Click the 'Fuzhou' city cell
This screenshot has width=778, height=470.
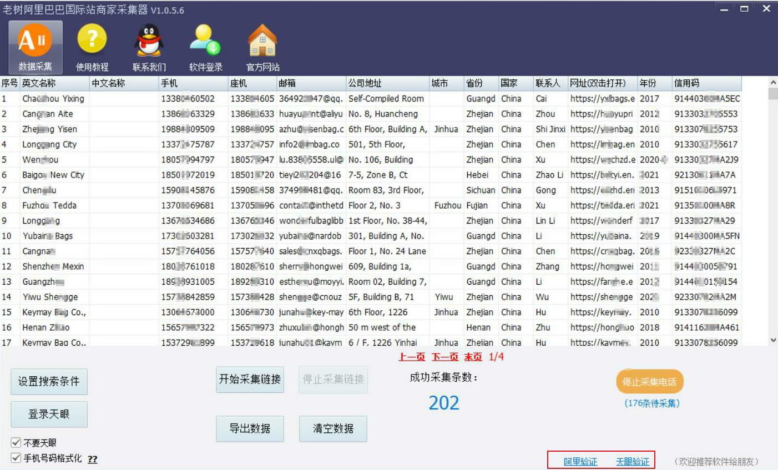(x=447, y=205)
